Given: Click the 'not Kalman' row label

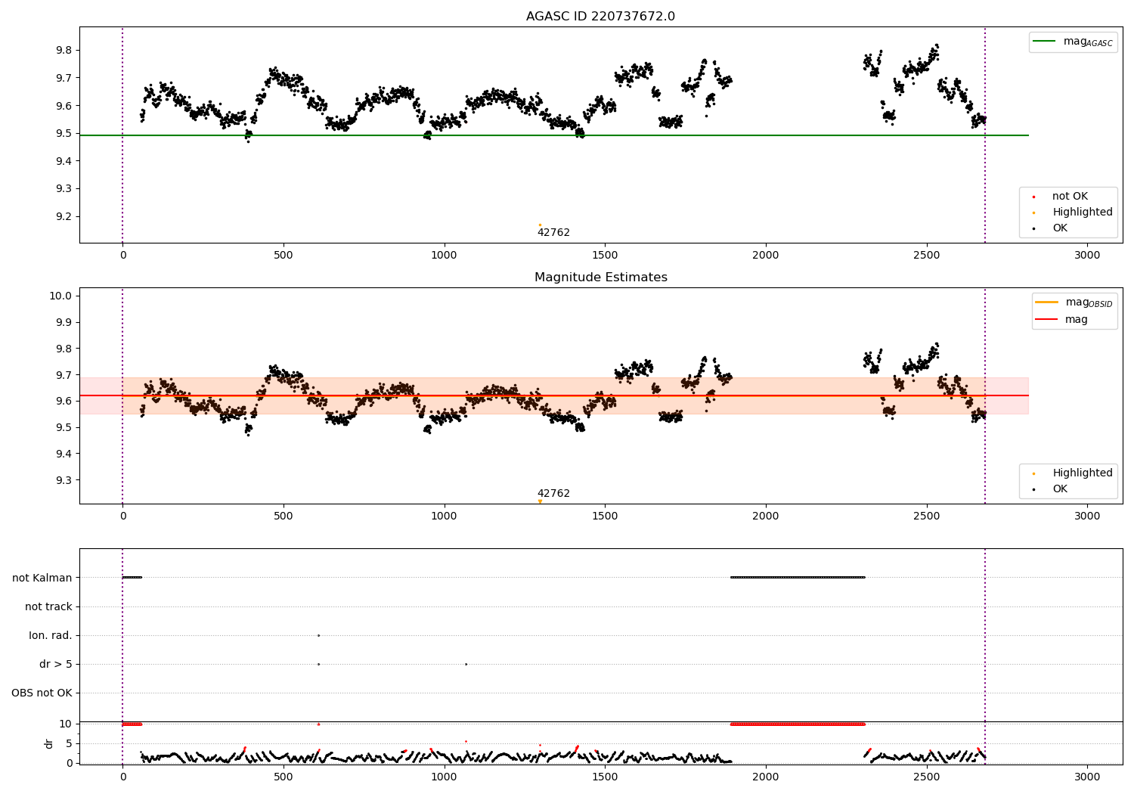Looking at the screenshot, I should 42,578.
